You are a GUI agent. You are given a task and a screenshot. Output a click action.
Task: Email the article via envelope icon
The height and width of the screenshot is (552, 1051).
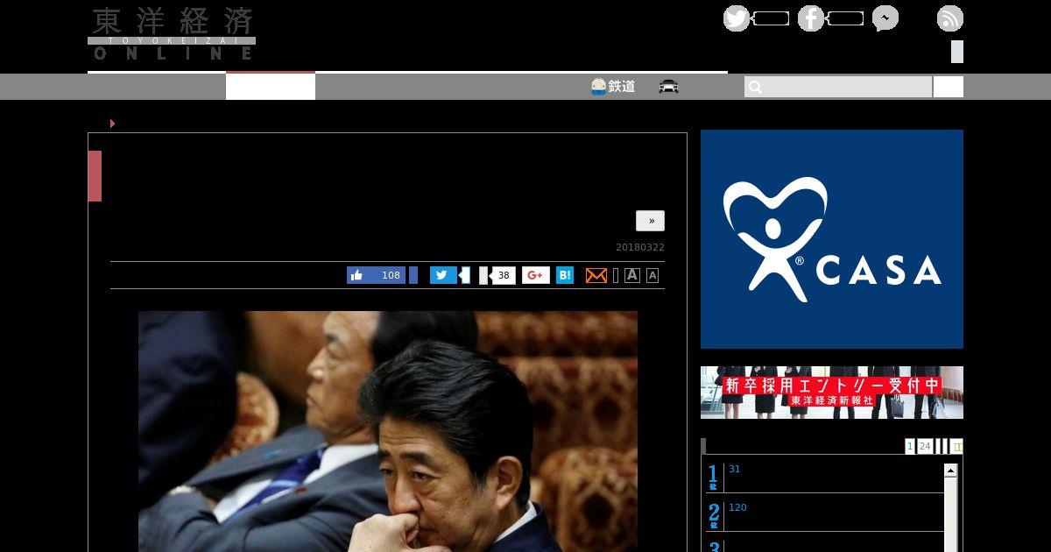click(596, 275)
